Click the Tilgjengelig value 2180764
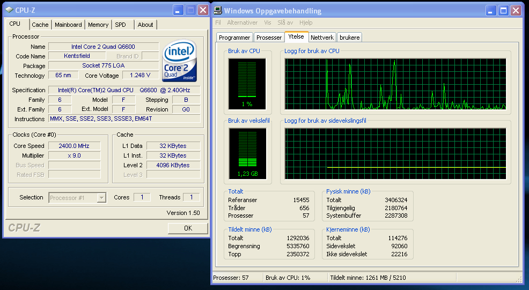This screenshot has height=290, width=529. point(396,208)
